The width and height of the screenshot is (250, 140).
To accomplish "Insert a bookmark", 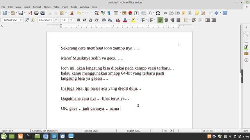I will [184, 13].
